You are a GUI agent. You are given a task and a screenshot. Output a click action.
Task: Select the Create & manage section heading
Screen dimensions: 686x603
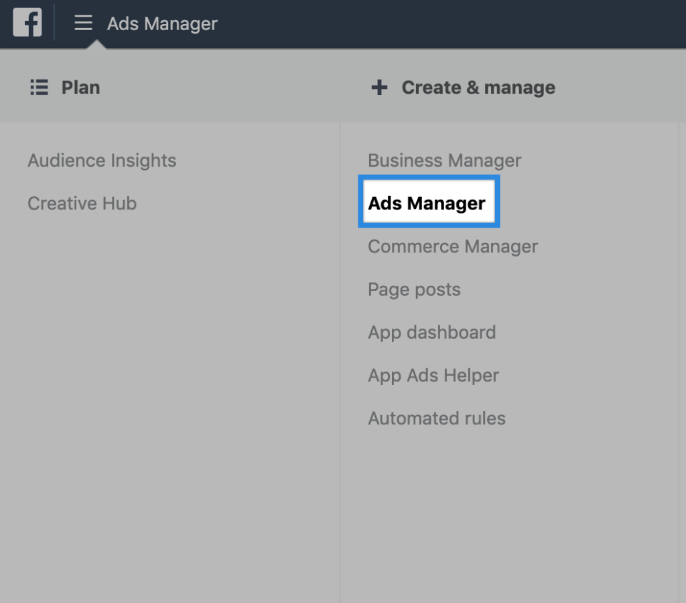coord(478,88)
